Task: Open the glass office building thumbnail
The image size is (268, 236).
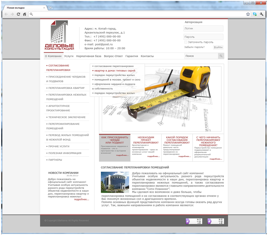Action: pyautogui.click(x=115, y=182)
